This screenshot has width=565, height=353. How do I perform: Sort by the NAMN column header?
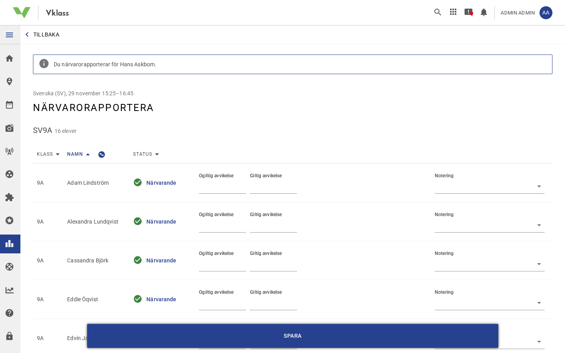tap(78, 154)
